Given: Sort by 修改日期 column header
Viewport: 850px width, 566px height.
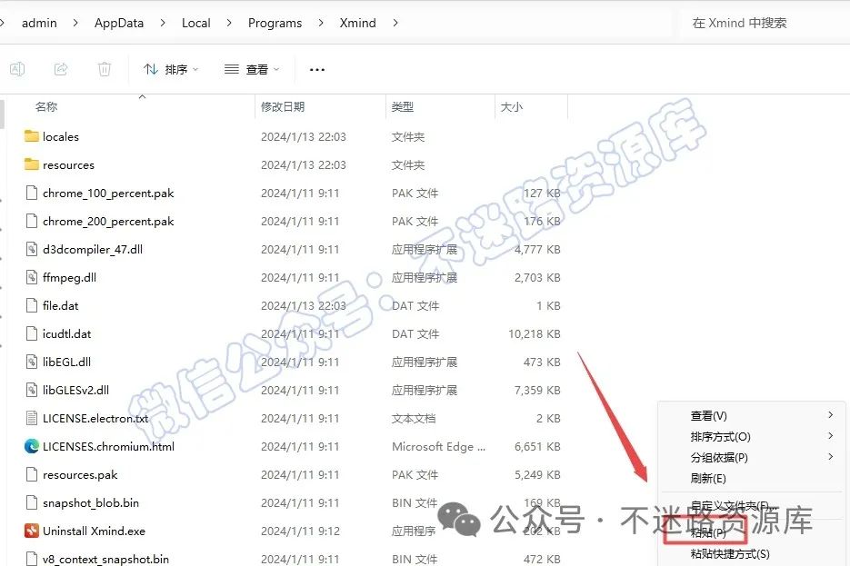Looking at the screenshot, I should [x=283, y=106].
